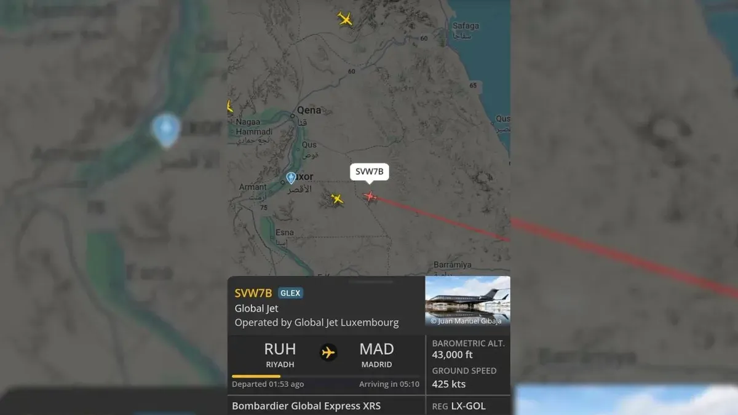Tap the Ground Speed 425 kts readout
This screenshot has height=415, width=738.
click(464, 377)
